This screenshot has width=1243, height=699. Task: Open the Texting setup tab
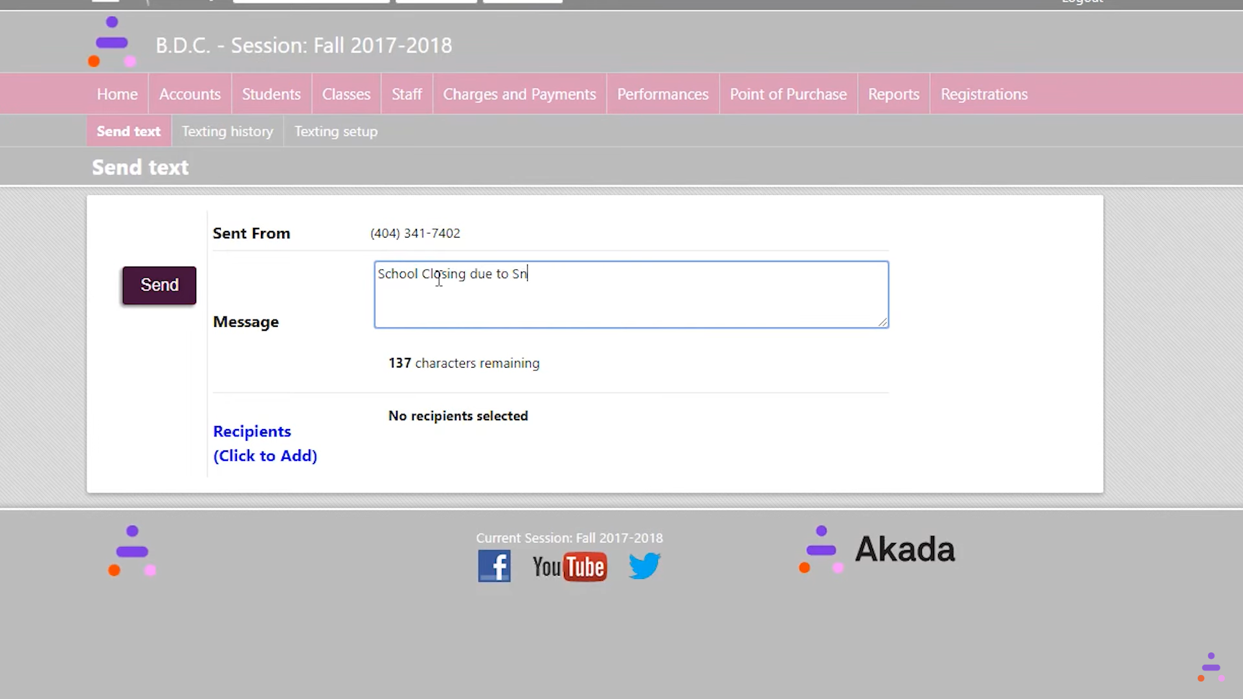point(335,131)
